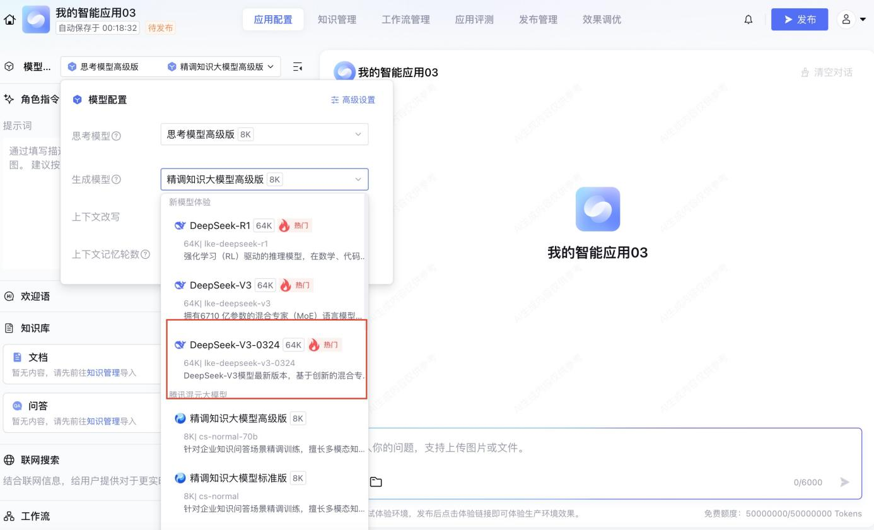Click the help icon beside 生成模型

pyautogui.click(x=116, y=179)
